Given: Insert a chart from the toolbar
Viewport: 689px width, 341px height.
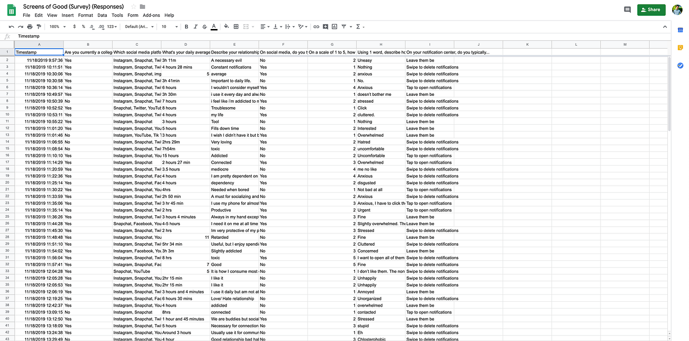Looking at the screenshot, I should pos(335,27).
